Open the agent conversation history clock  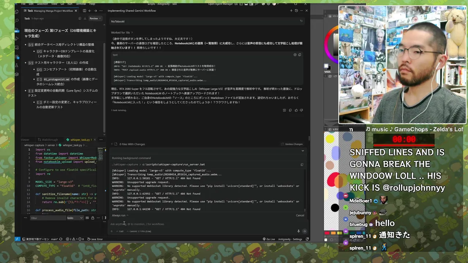pyautogui.click(x=296, y=11)
